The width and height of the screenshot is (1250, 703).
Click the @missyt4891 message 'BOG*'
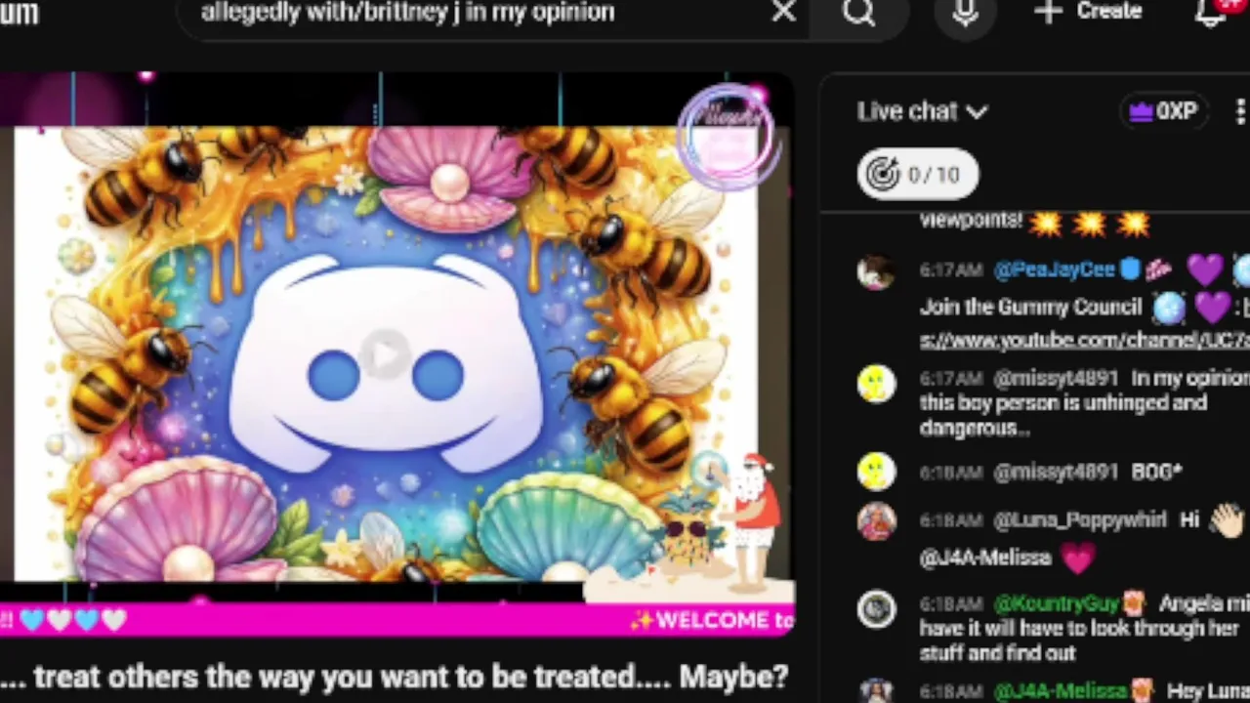pos(1157,473)
